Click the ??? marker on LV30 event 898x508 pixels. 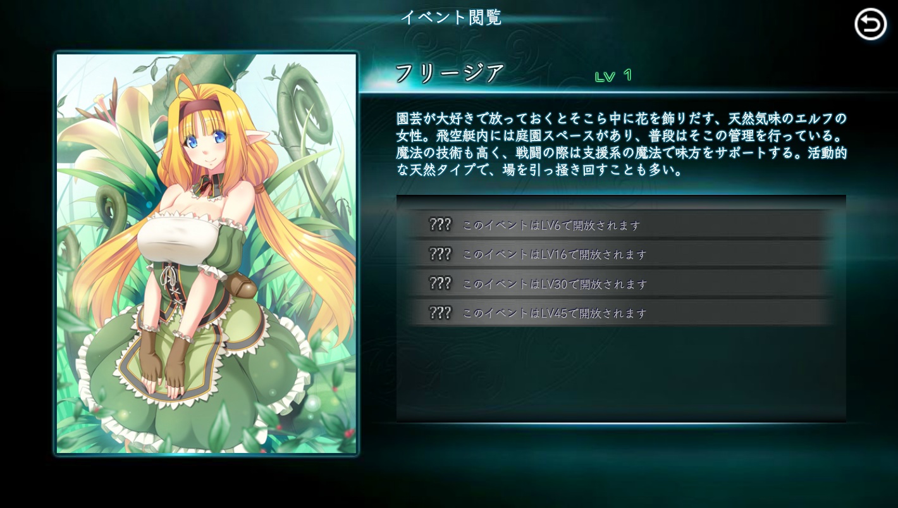pyautogui.click(x=440, y=283)
